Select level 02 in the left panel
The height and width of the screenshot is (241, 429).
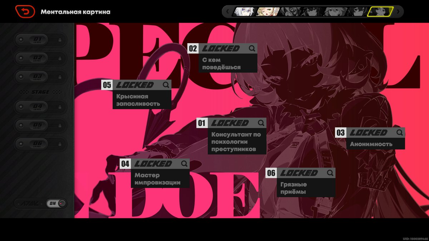40,58
